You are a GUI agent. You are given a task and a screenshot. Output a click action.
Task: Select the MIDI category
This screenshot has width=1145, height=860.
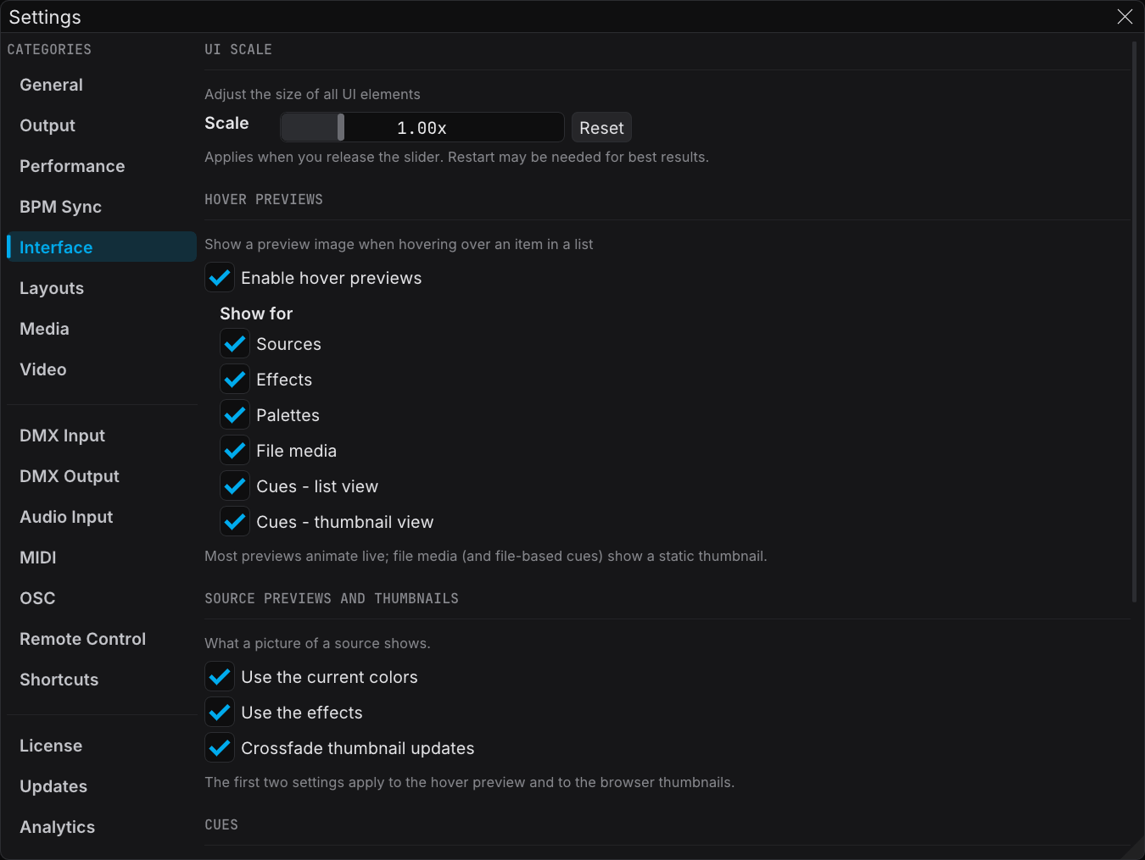(x=101, y=558)
